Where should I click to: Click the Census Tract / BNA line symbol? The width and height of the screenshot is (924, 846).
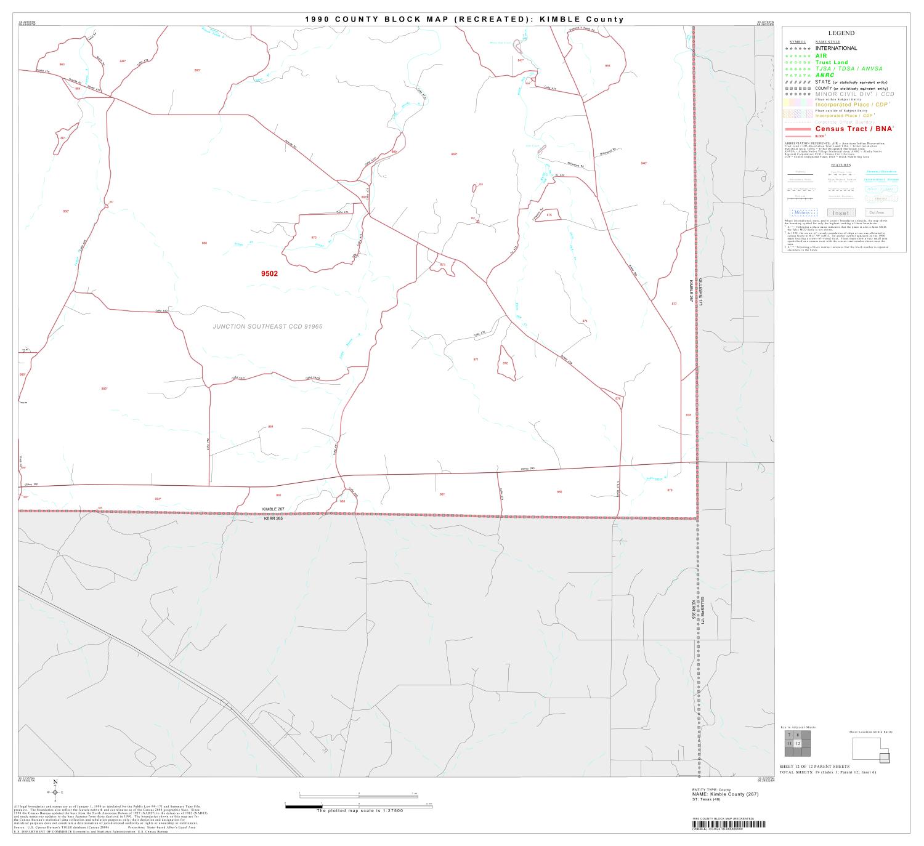[x=798, y=129]
